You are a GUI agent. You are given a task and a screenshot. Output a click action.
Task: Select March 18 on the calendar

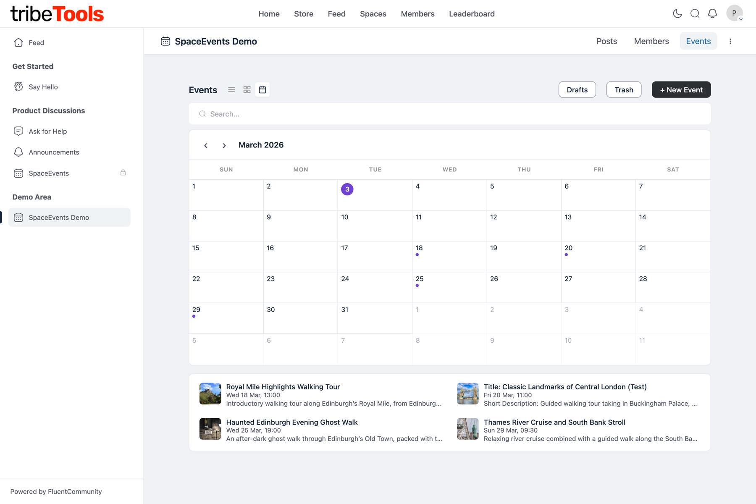pos(449,256)
